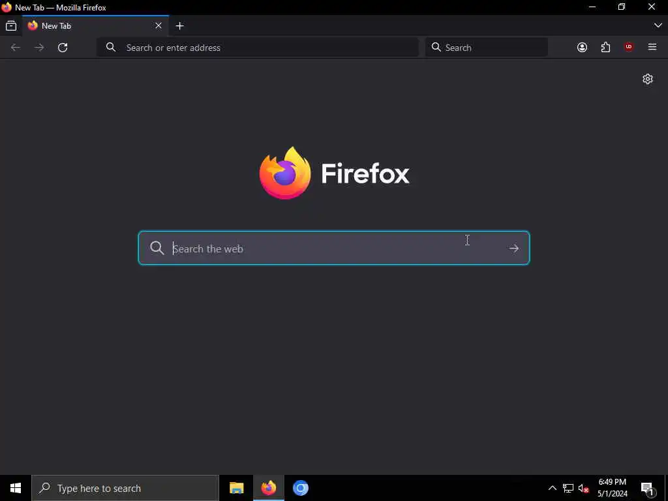Open a new tab with plus button

180,26
